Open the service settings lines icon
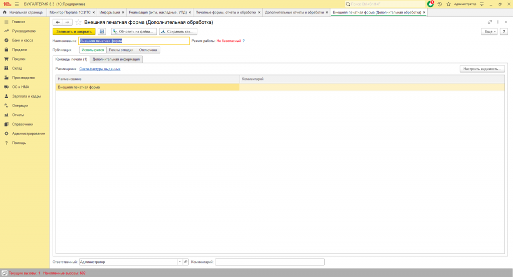 [x=481, y=4]
